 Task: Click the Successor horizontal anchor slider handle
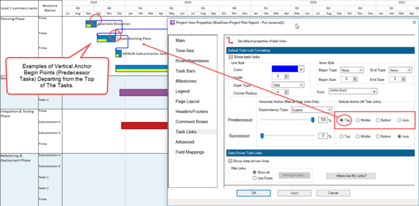point(262,136)
